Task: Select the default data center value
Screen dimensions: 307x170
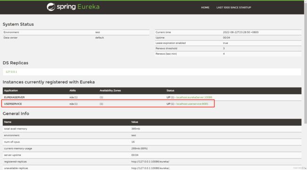Action: click(100, 38)
